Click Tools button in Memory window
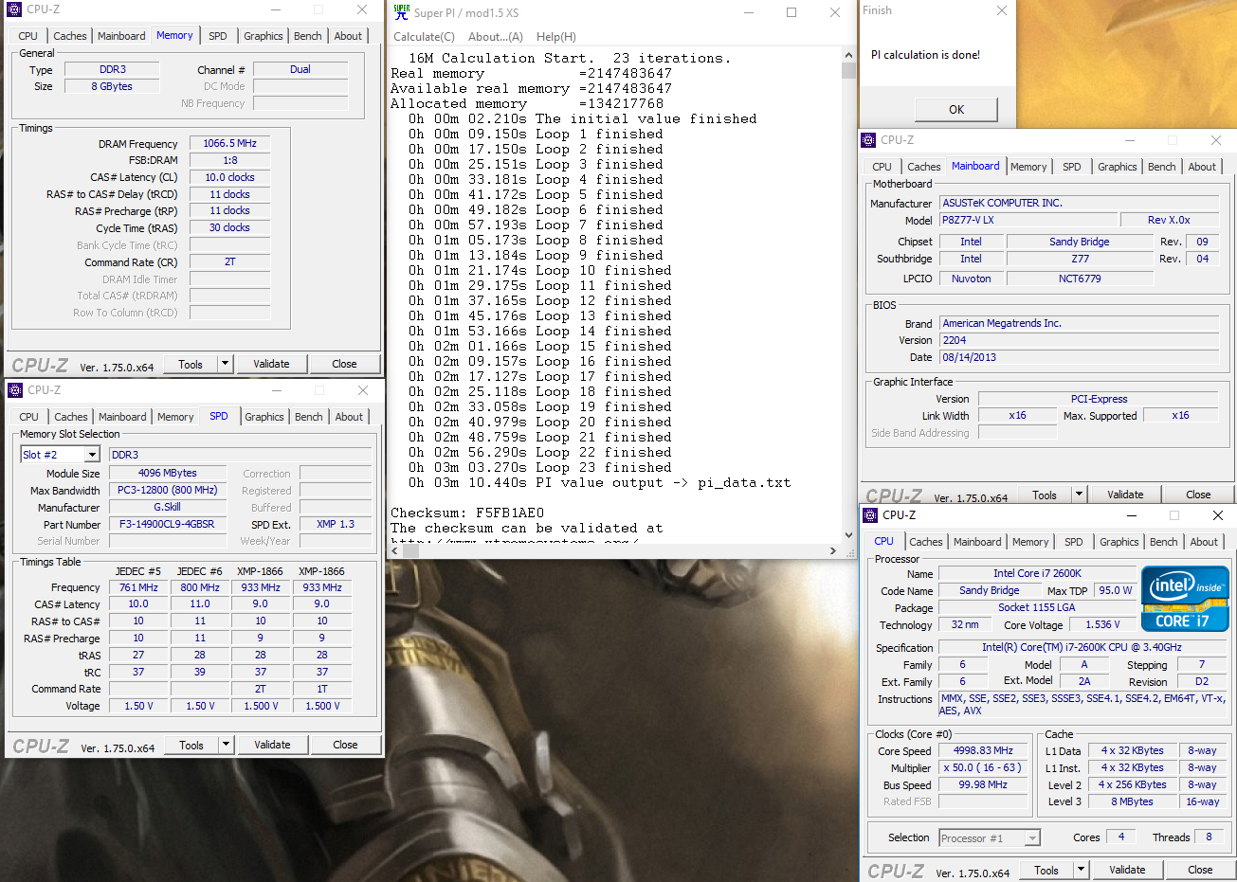 [191, 364]
